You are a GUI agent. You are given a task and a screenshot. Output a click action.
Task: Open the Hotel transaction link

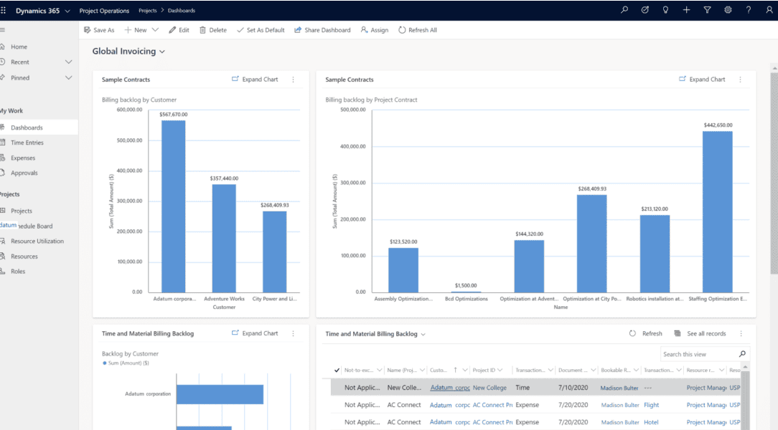pos(651,423)
